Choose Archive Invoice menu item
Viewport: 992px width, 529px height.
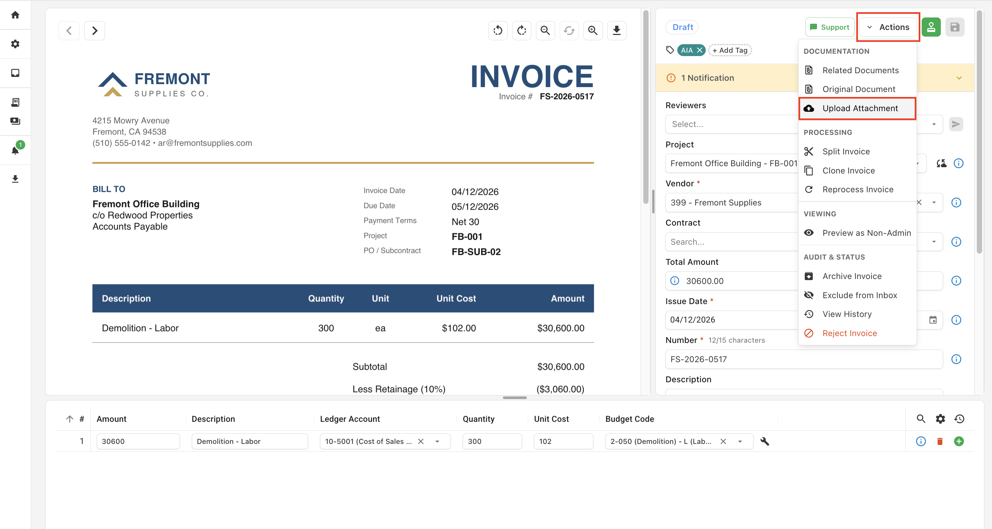pyautogui.click(x=857, y=276)
